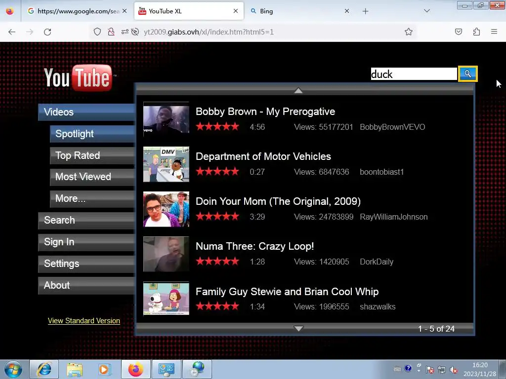Select the Videos menu item

coord(86,112)
